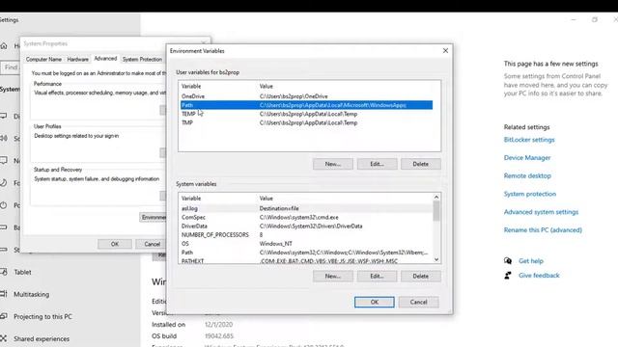This screenshot has width=618, height=347.
Task: Click the Settings Home icon
Action: (x=4, y=46)
